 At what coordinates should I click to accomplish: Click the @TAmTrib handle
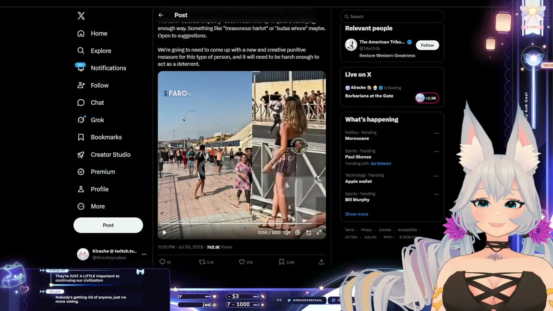click(x=369, y=48)
